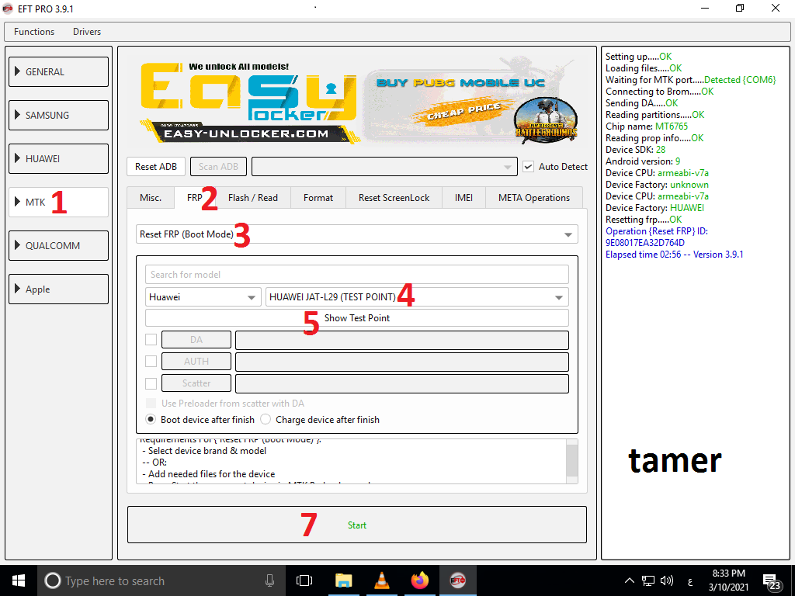Open the Reset FRP (Boot Mode) dropdown
The width and height of the screenshot is (795, 596).
pos(357,234)
